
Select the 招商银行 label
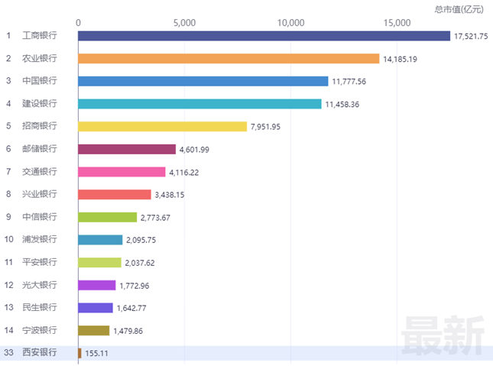click(39, 126)
